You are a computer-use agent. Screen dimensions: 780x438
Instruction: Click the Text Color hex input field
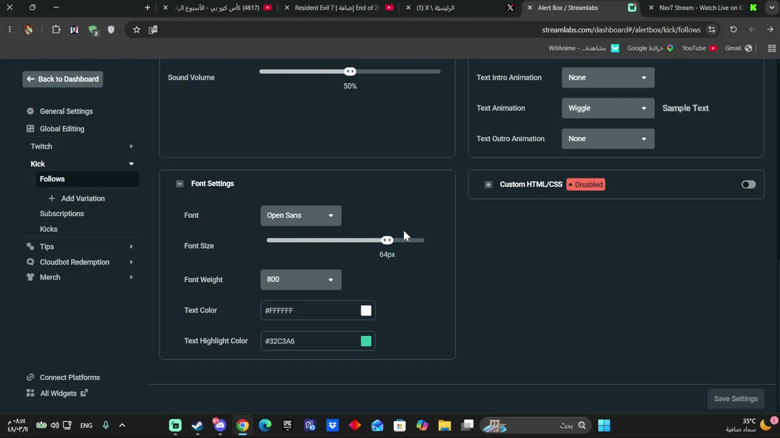(310, 311)
